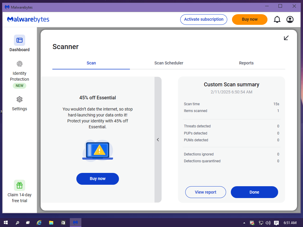Click the Items scanned row label
This screenshot has width=303, height=227.
pyautogui.click(x=196, y=111)
